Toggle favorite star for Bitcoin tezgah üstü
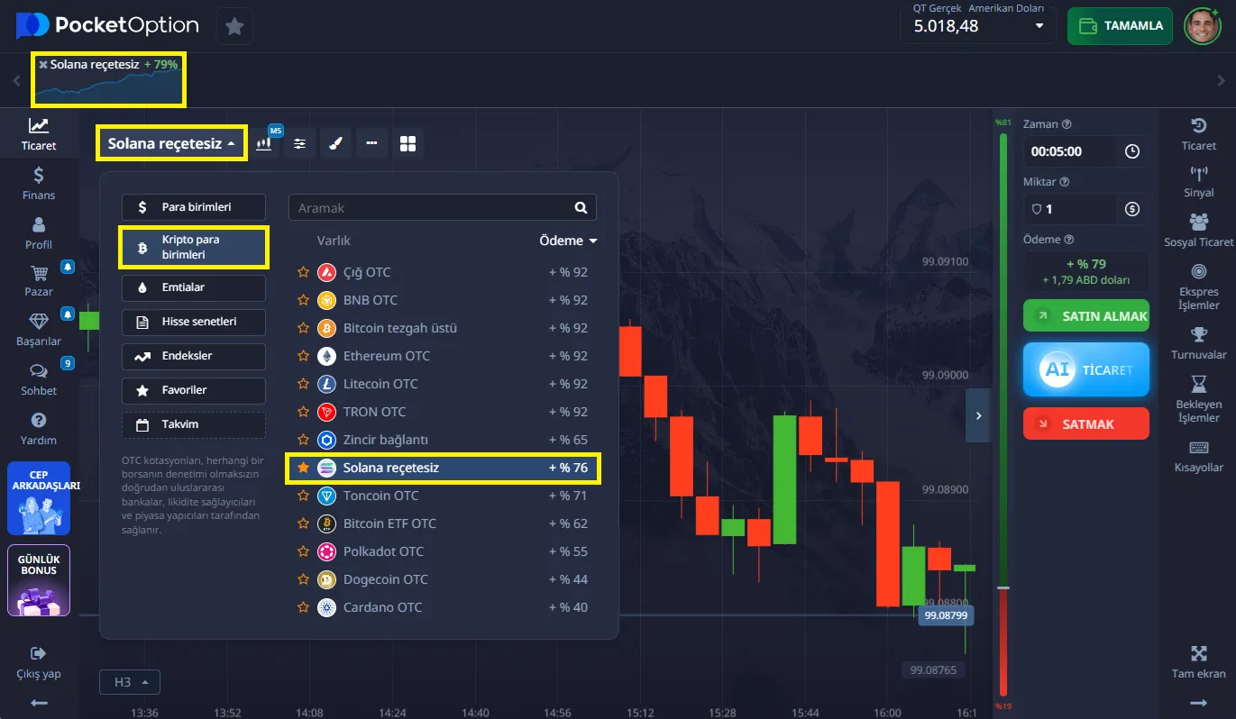The width and height of the screenshot is (1236, 719). 303,328
